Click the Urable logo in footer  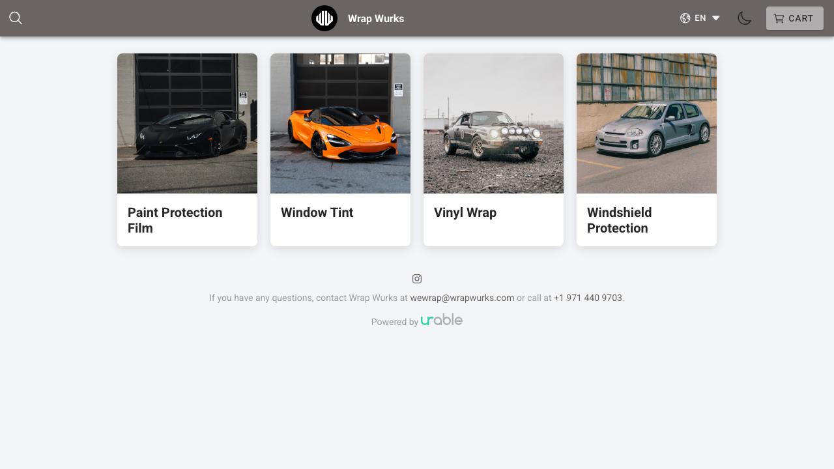point(441,320)
